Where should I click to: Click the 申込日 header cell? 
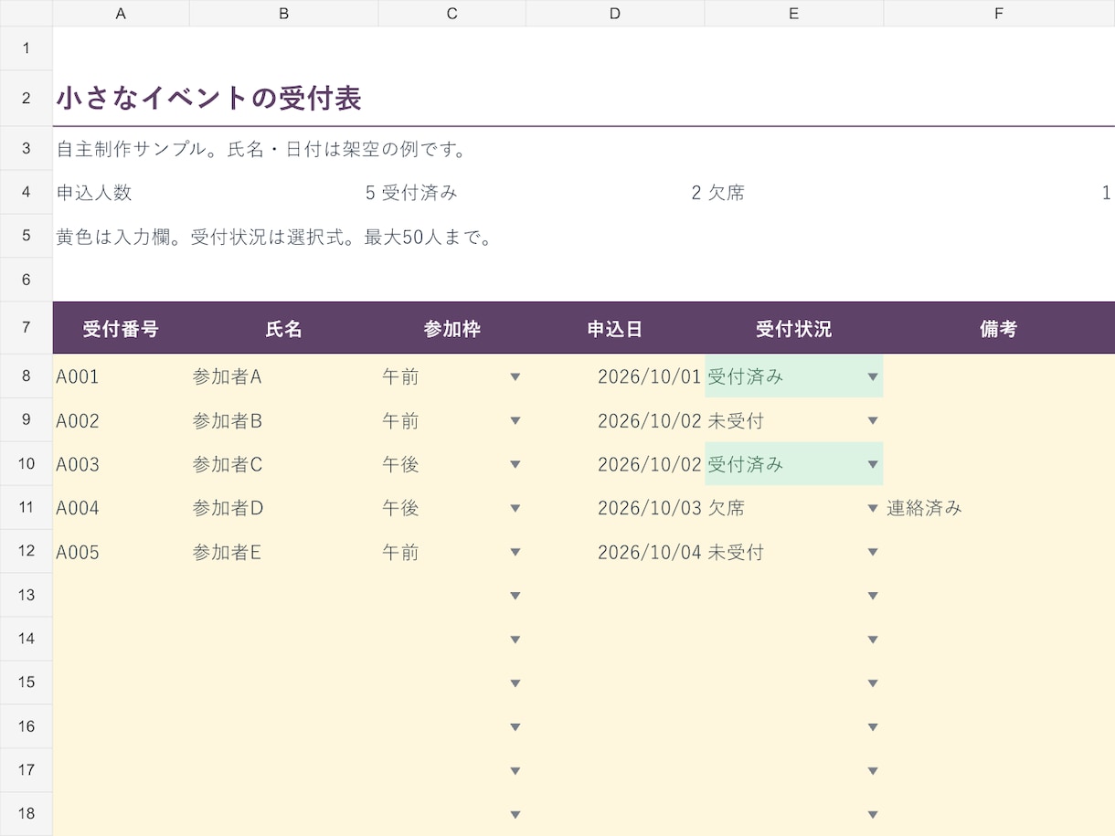[x=615, y=328]
